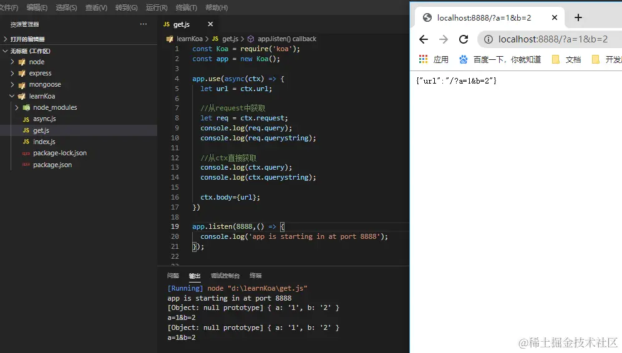This screenshot has height=353, width=622.
Task: Open the 编辑(E) menu
Action: 37,7
